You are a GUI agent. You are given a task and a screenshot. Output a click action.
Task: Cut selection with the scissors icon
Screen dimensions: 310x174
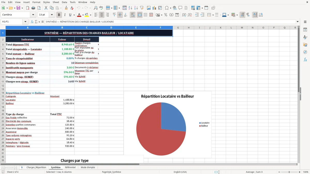pyautogui.click(x=46, y=8)
